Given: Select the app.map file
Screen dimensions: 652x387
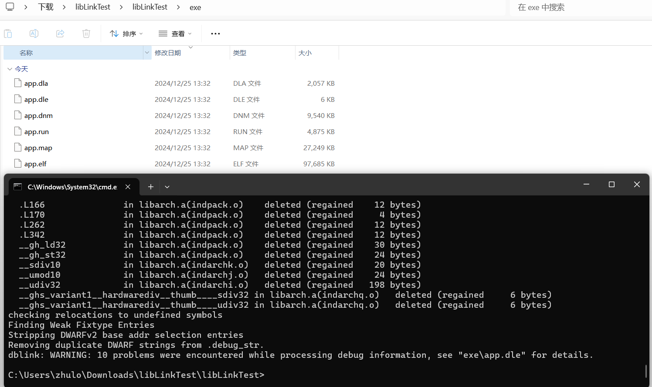Looking at the screenshot, I should (x=38, y=148).
